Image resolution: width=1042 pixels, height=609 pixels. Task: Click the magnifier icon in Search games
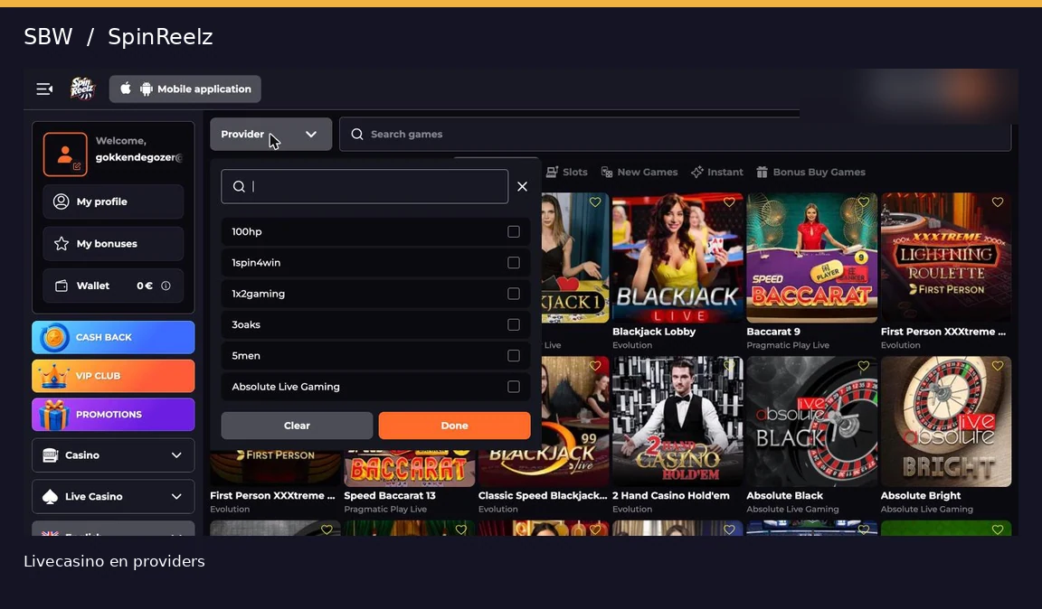tap(357, 134)
